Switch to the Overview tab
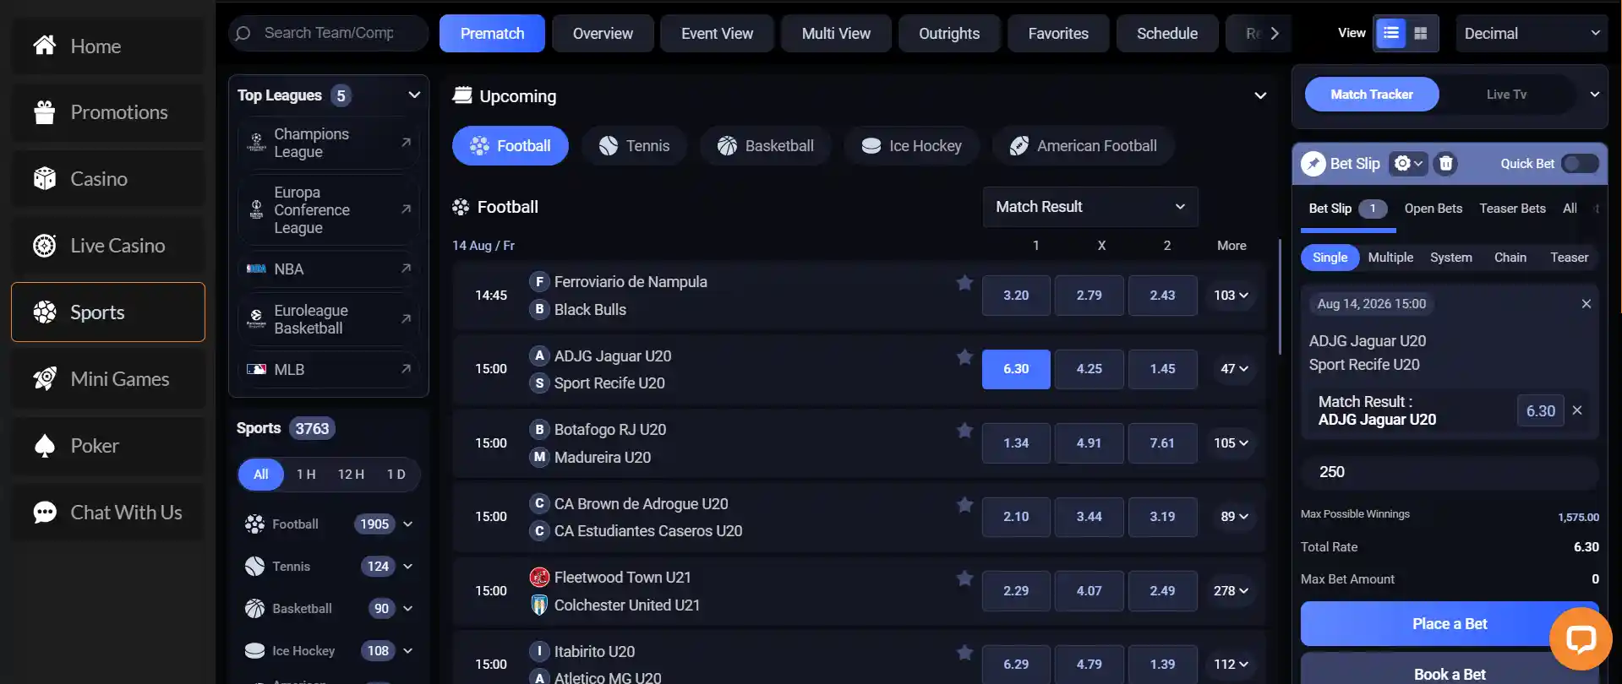 [603, 34]
